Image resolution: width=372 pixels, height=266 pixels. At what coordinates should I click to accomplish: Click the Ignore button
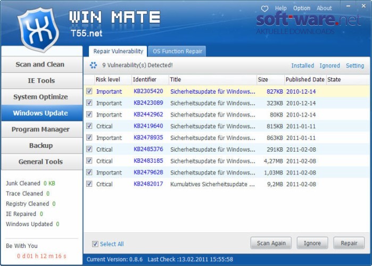[312, 243]
